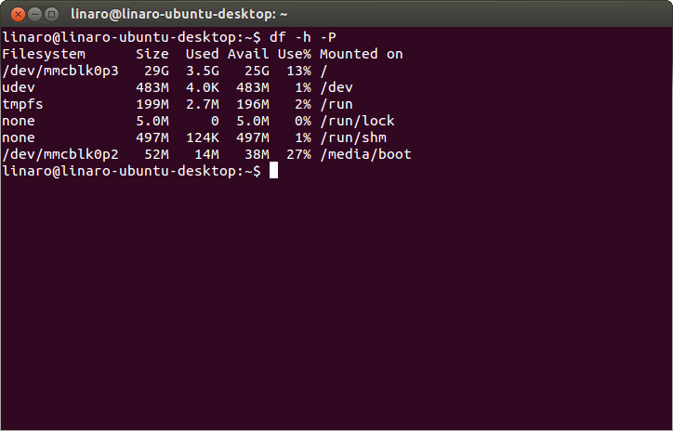Image resolution: width=673 pixels, height=431 pixels.
Task: Click the 'df -h -P' command text
Action: pyautogui.click(x=303, y=37)
